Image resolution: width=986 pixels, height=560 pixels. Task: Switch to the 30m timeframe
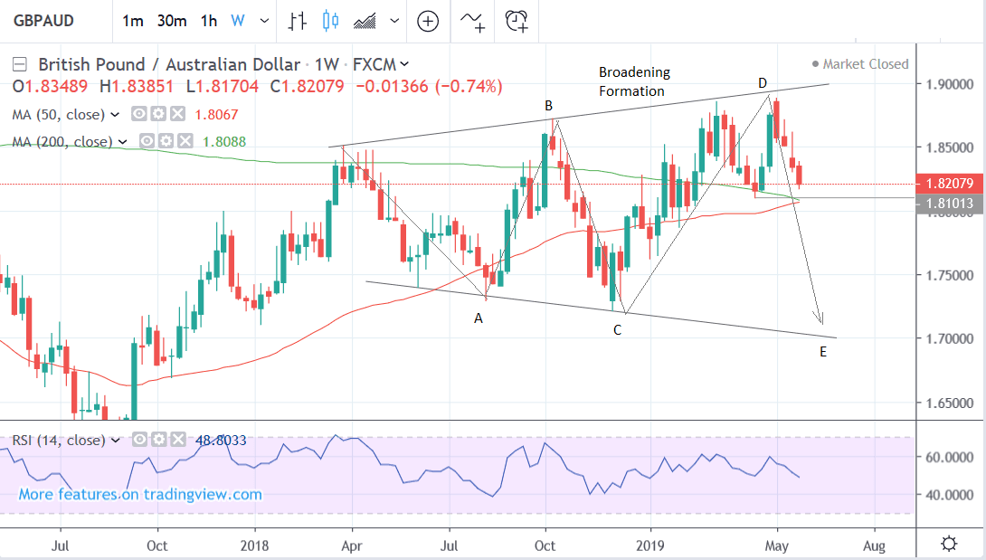point(170,21)
